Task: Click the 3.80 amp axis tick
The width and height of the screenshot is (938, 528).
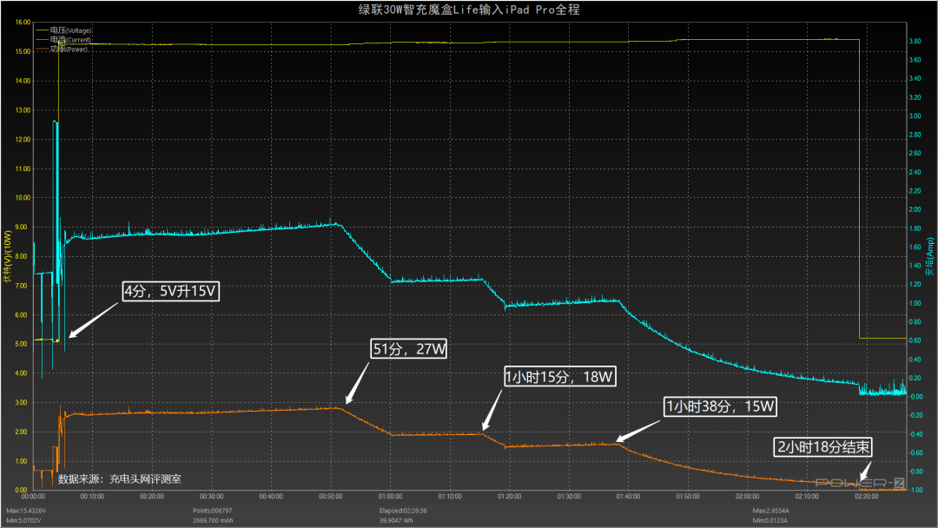Action: (x=915, y=42)
